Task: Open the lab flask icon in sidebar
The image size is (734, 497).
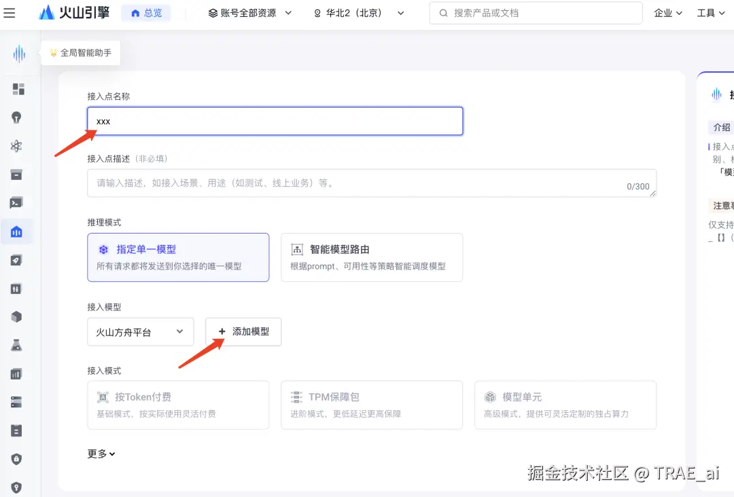Action: 16,346
